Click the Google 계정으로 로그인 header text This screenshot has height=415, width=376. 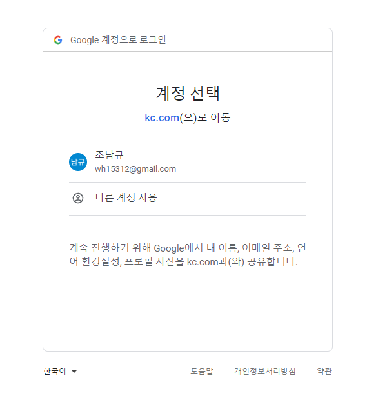118,40
